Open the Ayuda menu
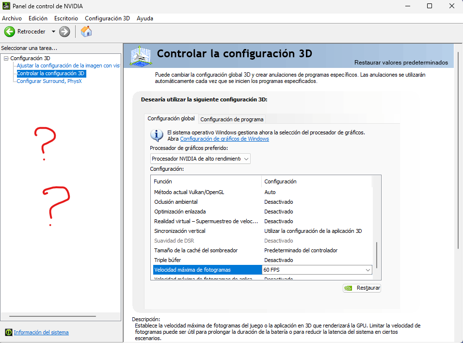Viewport: 463px width, 343px height. point(144,18)
